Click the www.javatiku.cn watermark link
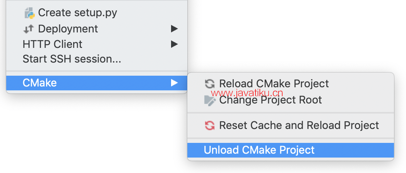406x173 pixels. 247,93
